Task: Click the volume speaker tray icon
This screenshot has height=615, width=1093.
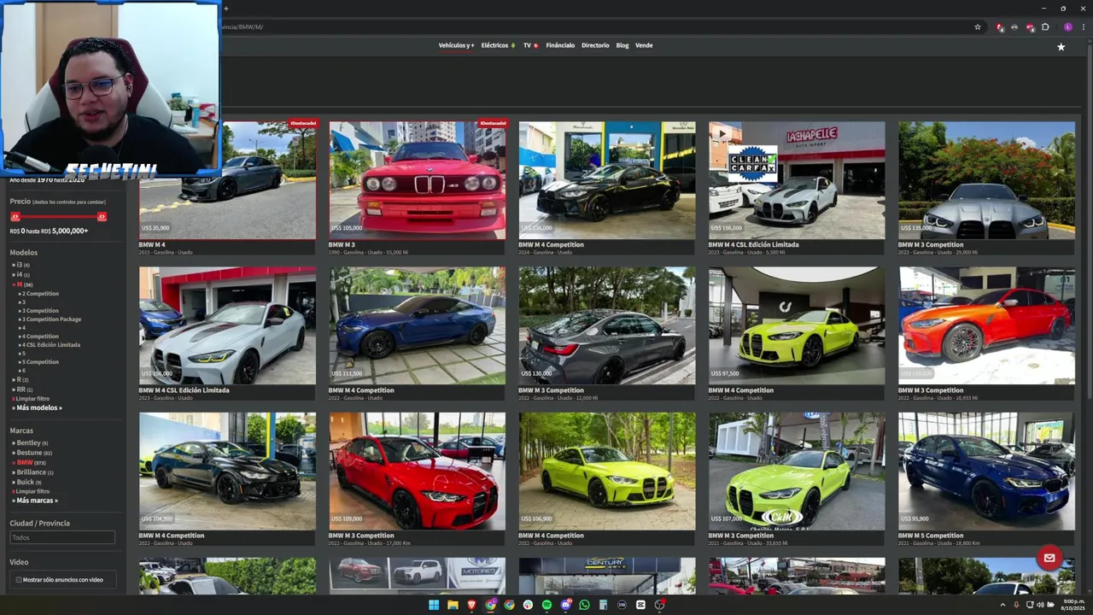Action: tap(1040, 605)
